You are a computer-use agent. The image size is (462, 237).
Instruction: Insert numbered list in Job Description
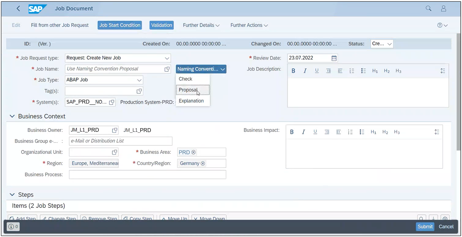[x=352, y=71]
